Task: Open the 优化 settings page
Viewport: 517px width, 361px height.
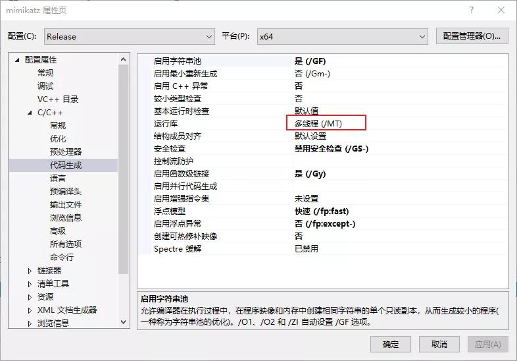Action: pos(58,139)
